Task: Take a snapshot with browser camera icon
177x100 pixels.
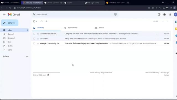Action: [153, 8]
